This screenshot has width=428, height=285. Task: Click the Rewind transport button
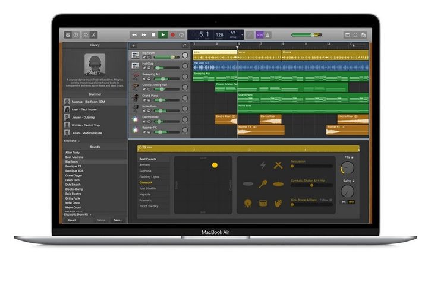click(134, 34)
